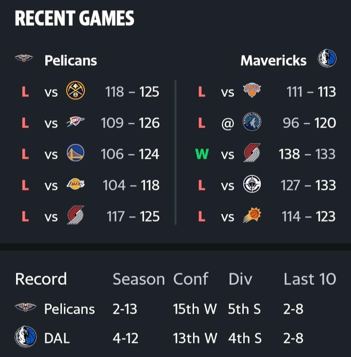Select the Minnesota Timberwolves logo
This screenshot has height=357, width=351.
coord(252,123)
